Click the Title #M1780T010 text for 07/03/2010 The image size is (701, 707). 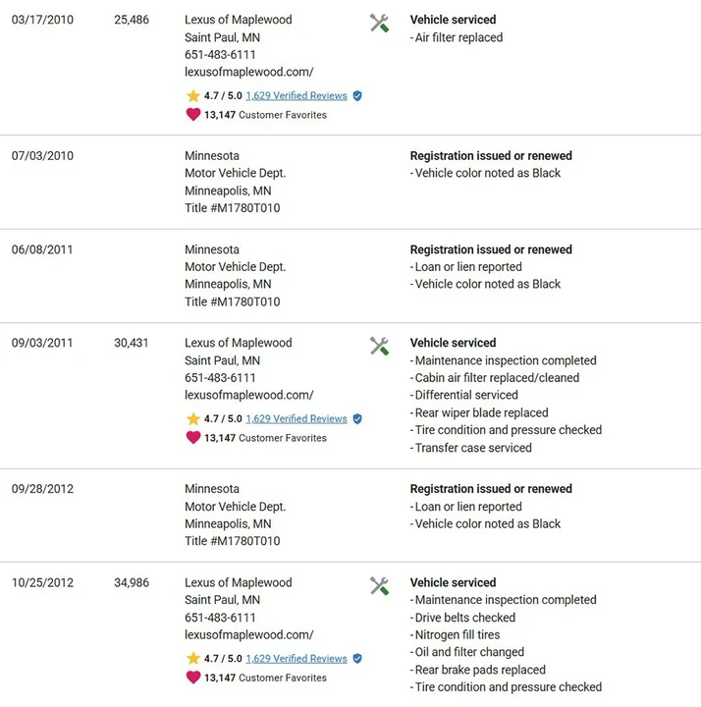[x=232, y=208]
